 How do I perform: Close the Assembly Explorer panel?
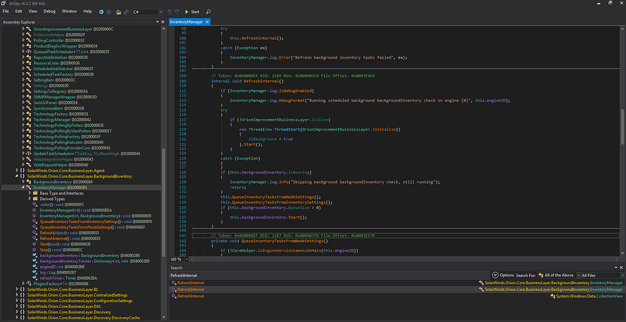click(163, 22)
